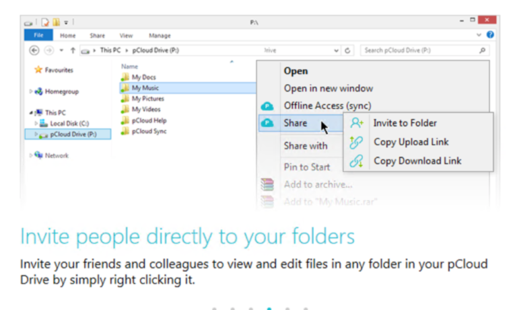Go up one folder level with the Up arrow
Image resolution: width=517 pixels, height=310 pixels.
[x=73, y=50]
